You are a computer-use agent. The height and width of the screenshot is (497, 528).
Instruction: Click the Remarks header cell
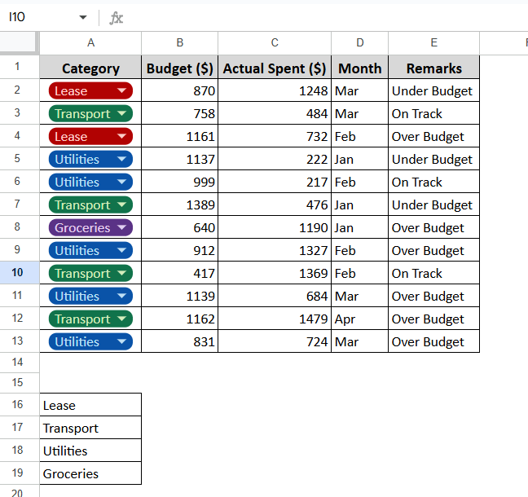coord(434,68)
